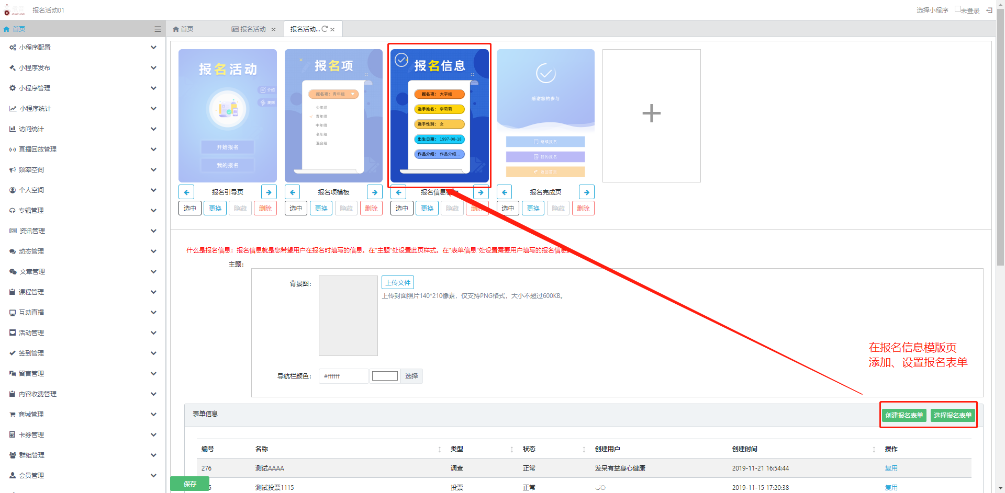The height and width of the screenshot is (493, 1005).
Task: Click 上传文件 to upload a background image
Action: [398, 283]
